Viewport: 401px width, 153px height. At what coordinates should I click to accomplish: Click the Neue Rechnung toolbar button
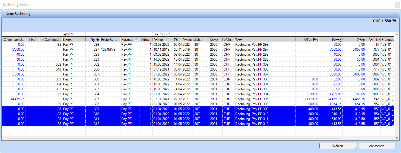(x=18, y=14)
